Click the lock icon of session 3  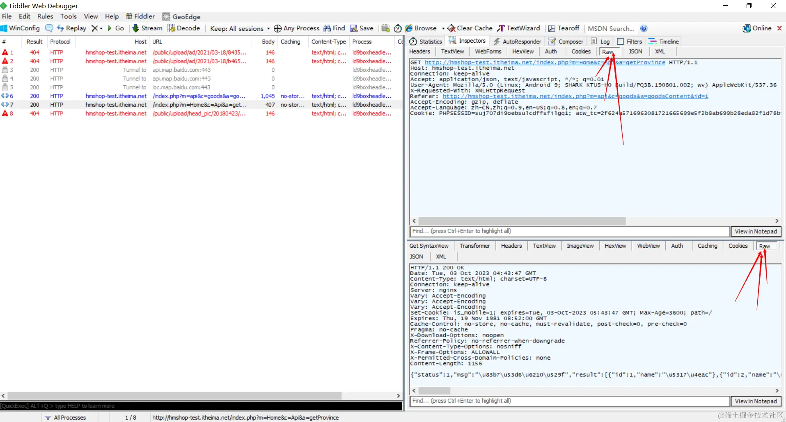(5, 70)
